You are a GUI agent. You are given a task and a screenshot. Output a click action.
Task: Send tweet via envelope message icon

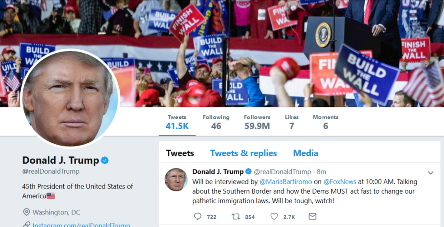tap(312, 217)
